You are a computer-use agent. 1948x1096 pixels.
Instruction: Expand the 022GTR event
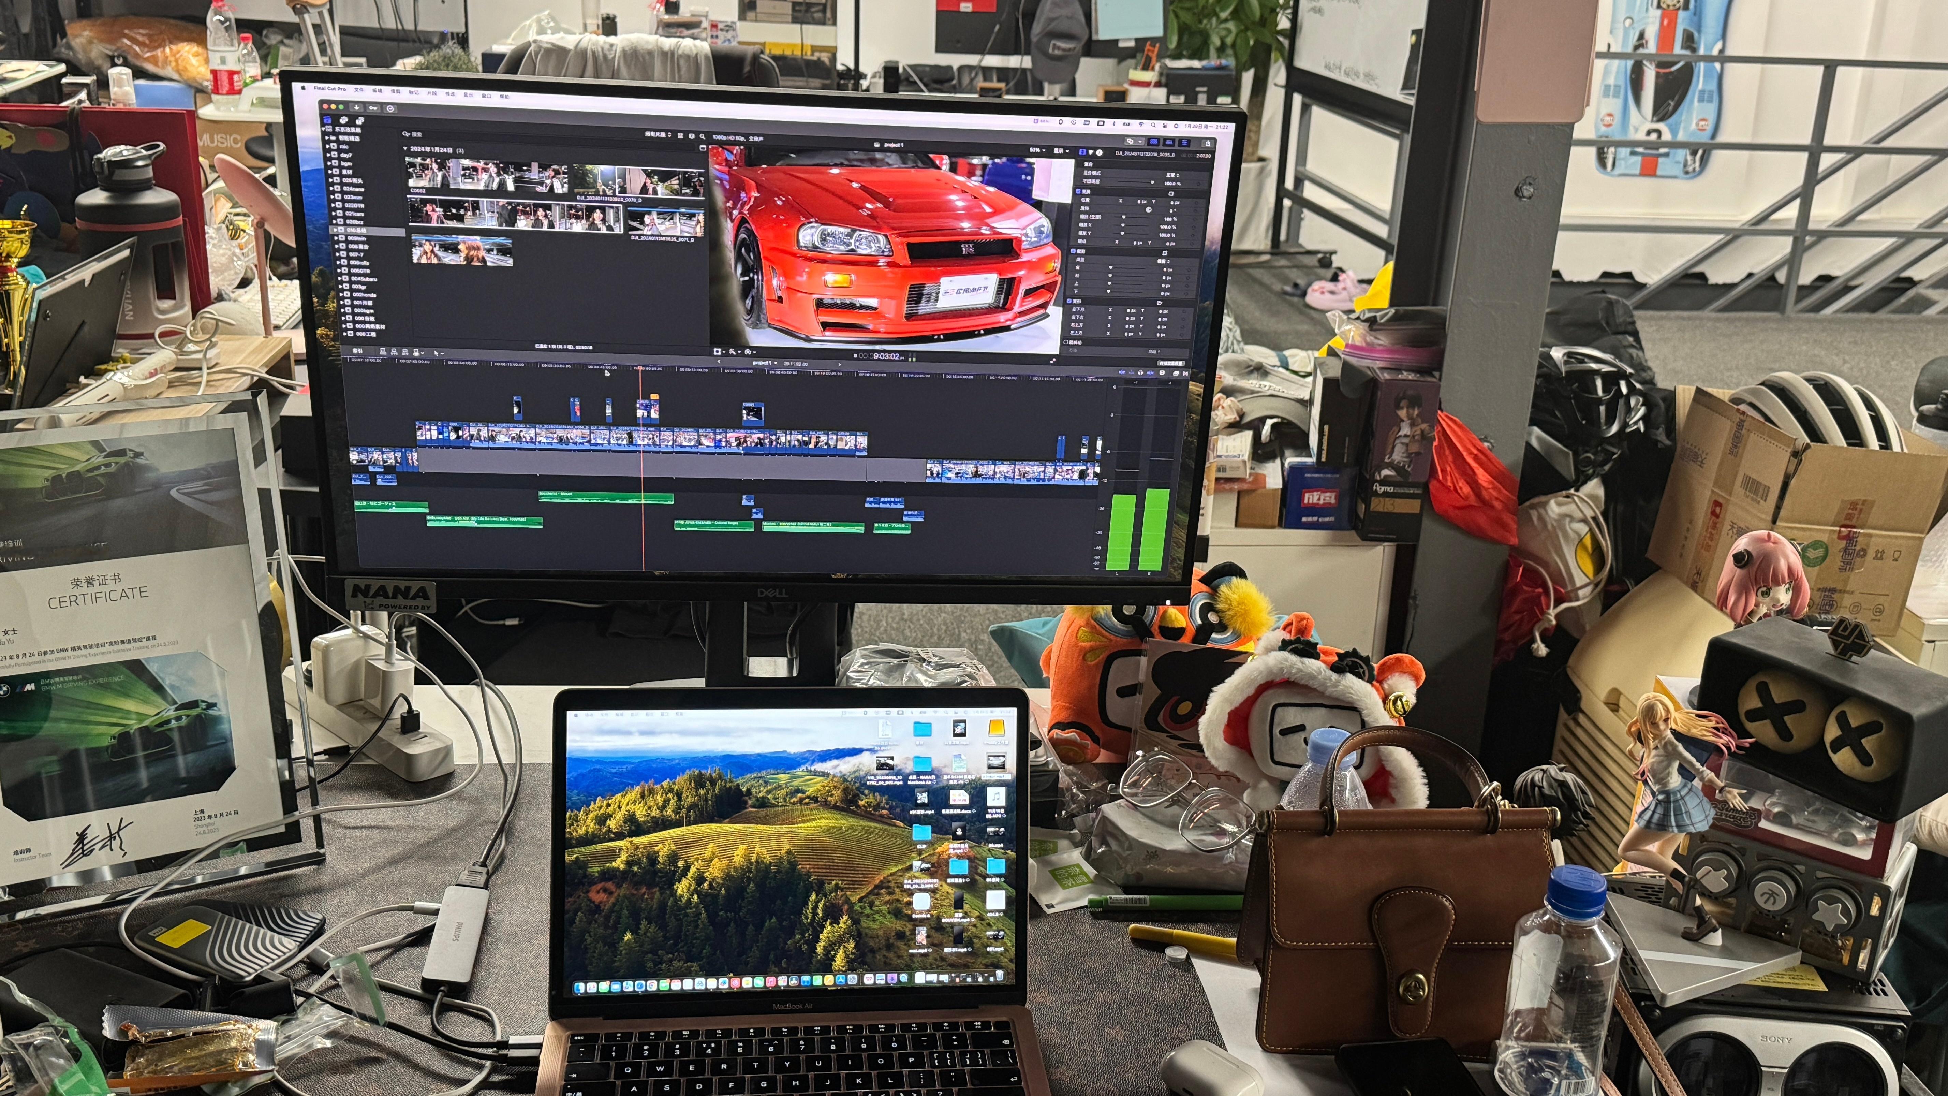(x=334, y=205)
